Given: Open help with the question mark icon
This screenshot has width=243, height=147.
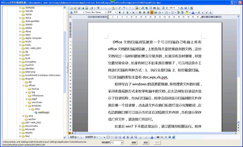Looking at the screenshot, I should (185, 8).
